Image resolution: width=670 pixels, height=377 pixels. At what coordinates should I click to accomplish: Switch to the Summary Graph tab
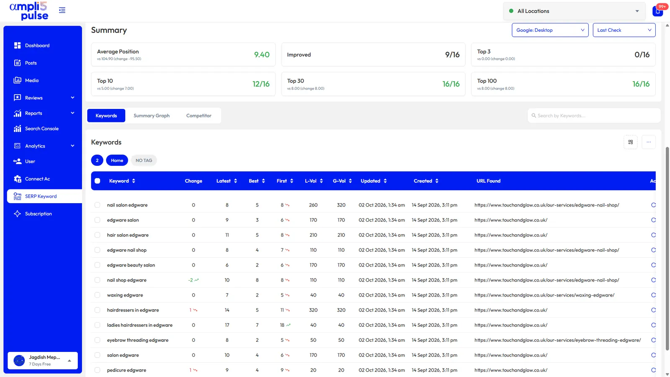click(x=152, y=116)
